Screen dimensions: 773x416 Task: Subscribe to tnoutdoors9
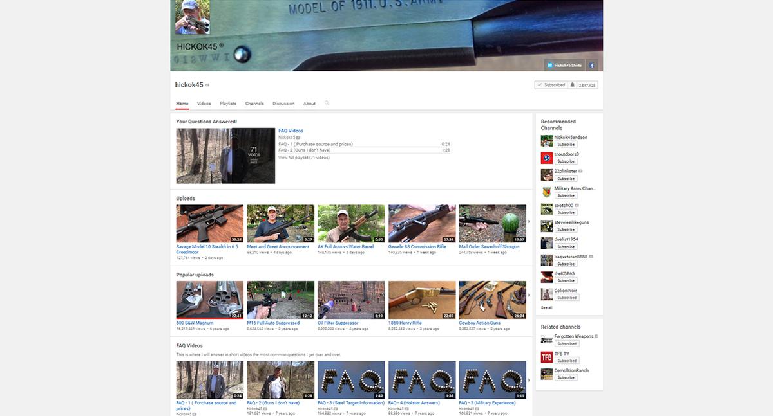[x=566, y=161]
